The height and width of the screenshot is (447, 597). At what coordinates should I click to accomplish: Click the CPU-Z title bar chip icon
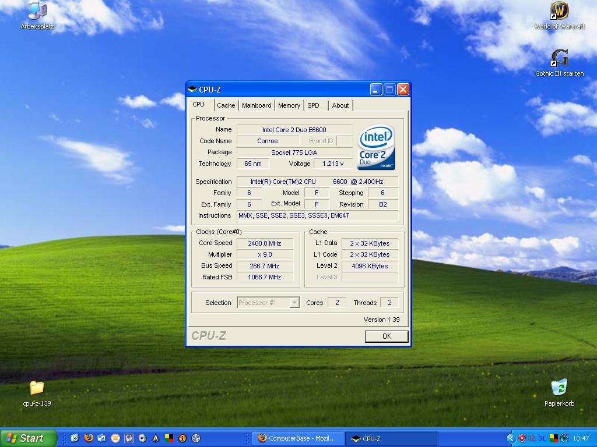tap(192, 89)
